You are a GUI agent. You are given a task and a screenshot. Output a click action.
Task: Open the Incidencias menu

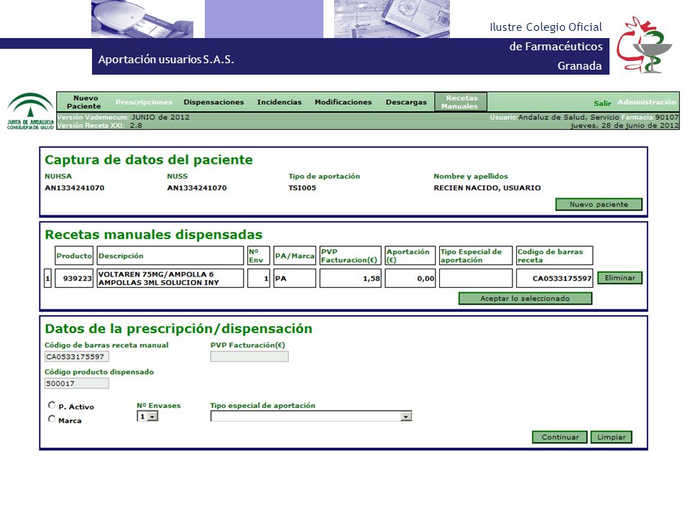[280, 102]
